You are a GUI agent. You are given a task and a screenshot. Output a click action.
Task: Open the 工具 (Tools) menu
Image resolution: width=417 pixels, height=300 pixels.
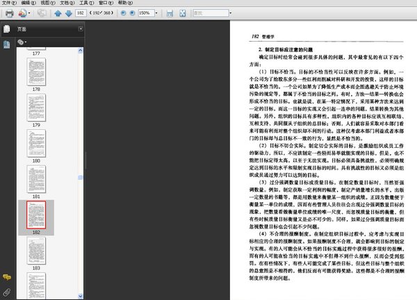85,3
